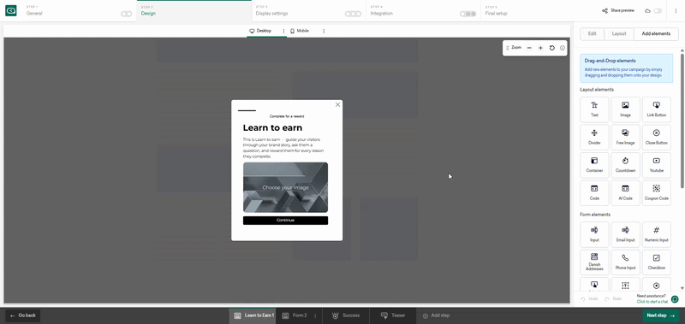Add an Email Input element
Image resolution: width=685 pixels, height=324 pixels.
pyautogui.click(x=625, y=234)
